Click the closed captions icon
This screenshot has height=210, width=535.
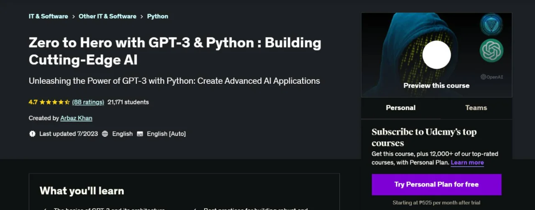pyautogui.click(x=140, y=134)
